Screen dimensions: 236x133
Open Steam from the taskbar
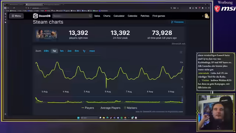[x=111, y=118]
